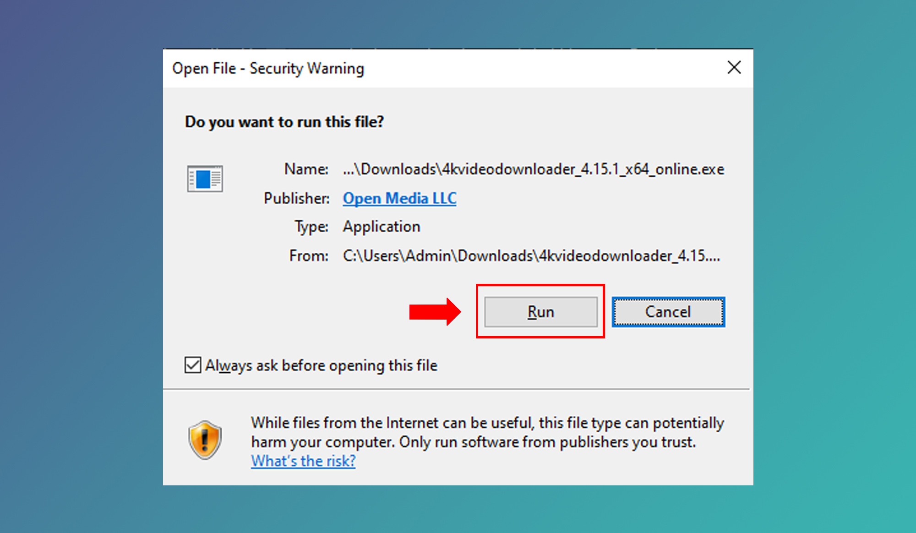Image resolution: width=916 pixels, height=533 pixels.
Task: Click the Internet files warning paragraph
Action: pos(487,432)
